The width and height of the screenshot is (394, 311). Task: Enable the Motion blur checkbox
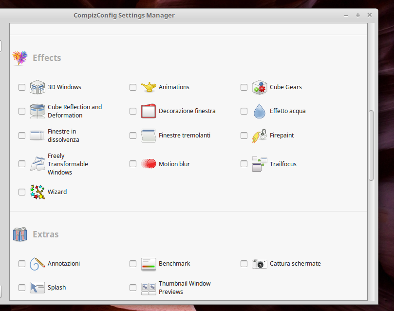click(x=133, y=164)
